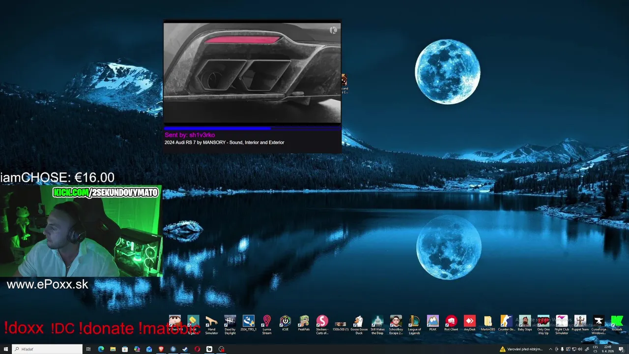Open Microsoft Store from the taskbar
Image resolution: width=629 pixels, height=354 pixels.
125,349
